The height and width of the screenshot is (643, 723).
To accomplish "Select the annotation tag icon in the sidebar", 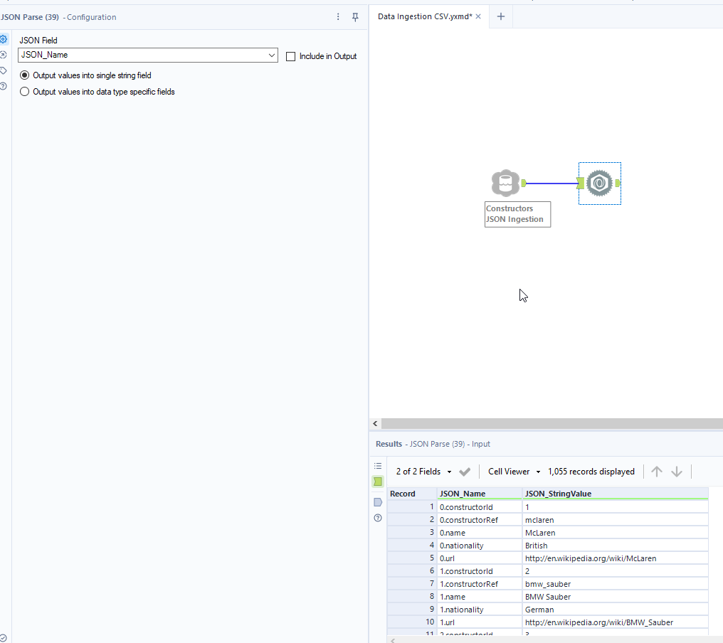I will [3, 70].
